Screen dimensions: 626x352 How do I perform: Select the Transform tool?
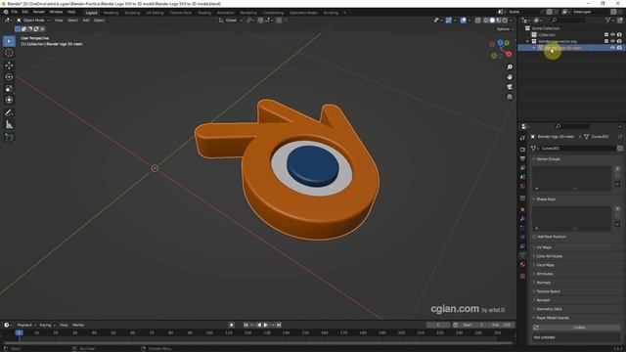coord(9,100)
